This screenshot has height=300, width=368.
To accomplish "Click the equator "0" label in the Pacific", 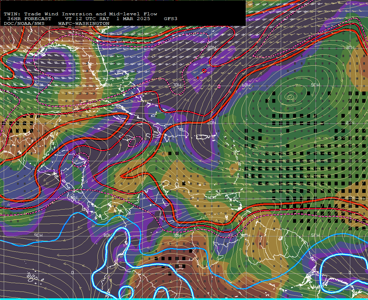I will point(73,272).
